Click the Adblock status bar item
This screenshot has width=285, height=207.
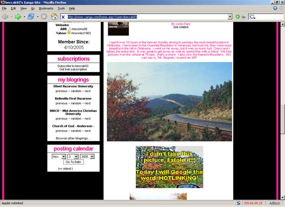click(x=274, y=203)
